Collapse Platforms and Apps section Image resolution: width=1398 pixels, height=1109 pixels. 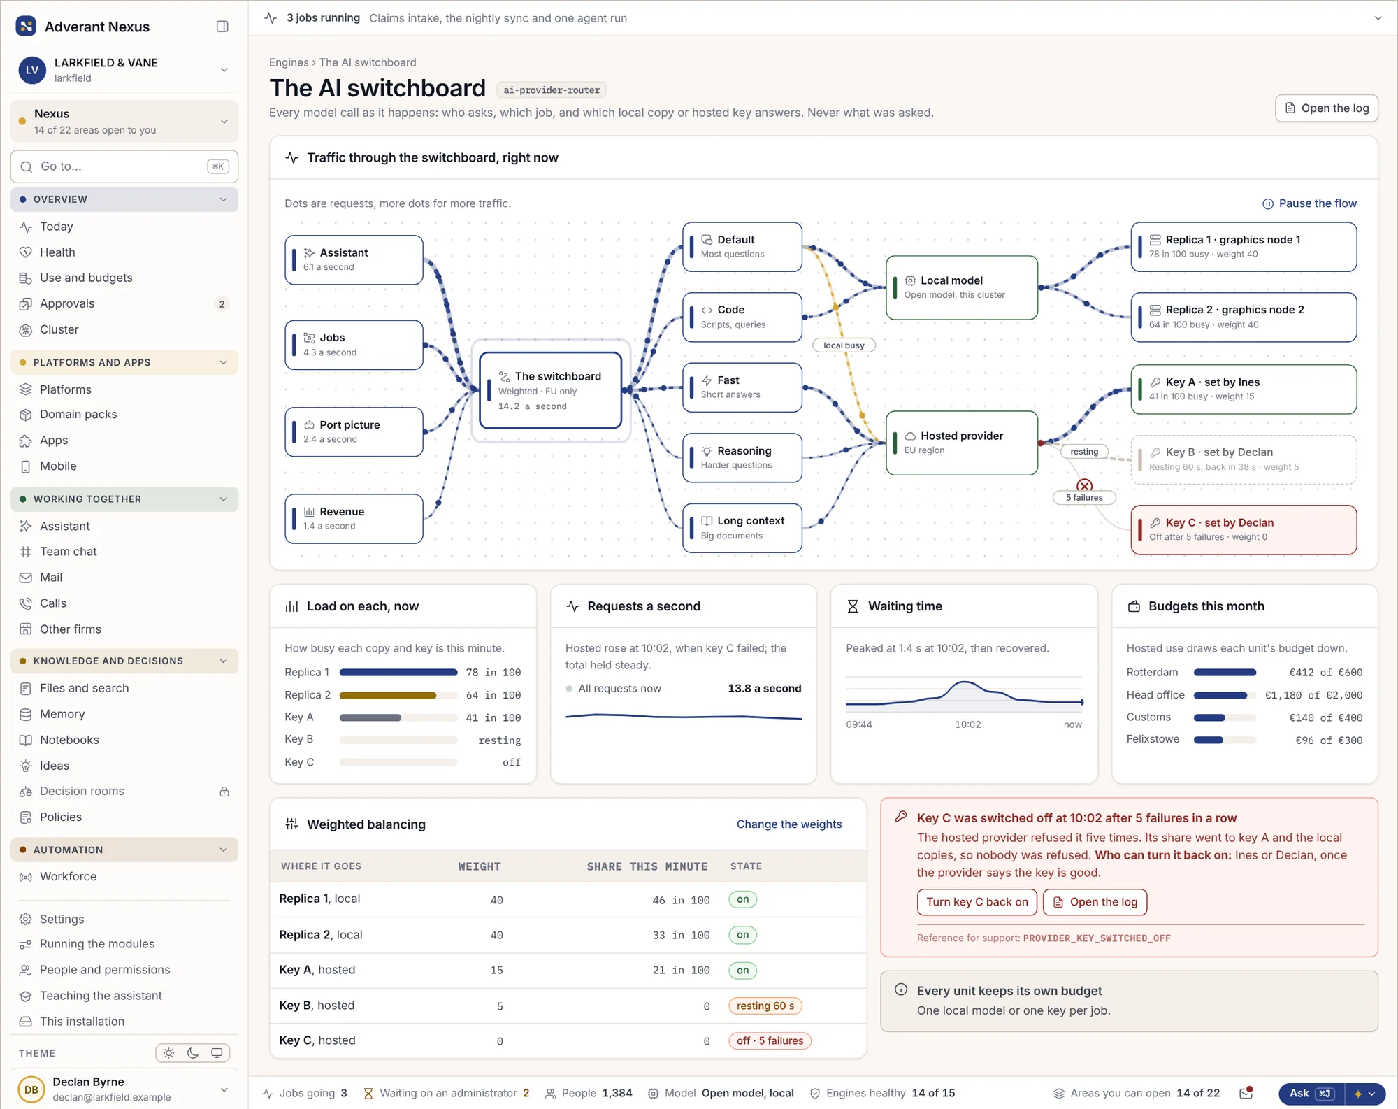pyautogui.click(x=124, y=362)
